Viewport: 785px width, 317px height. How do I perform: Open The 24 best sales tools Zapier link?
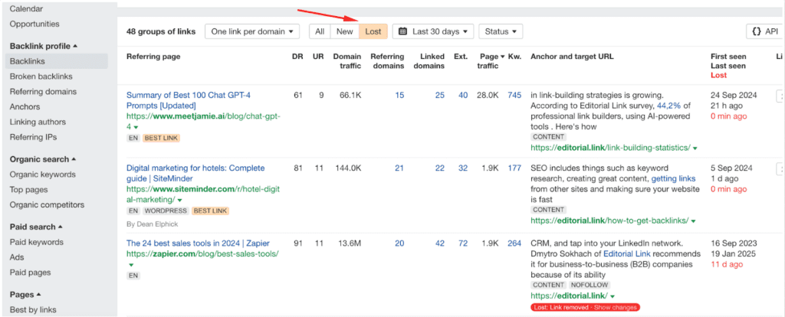click(x=198, y=243)
